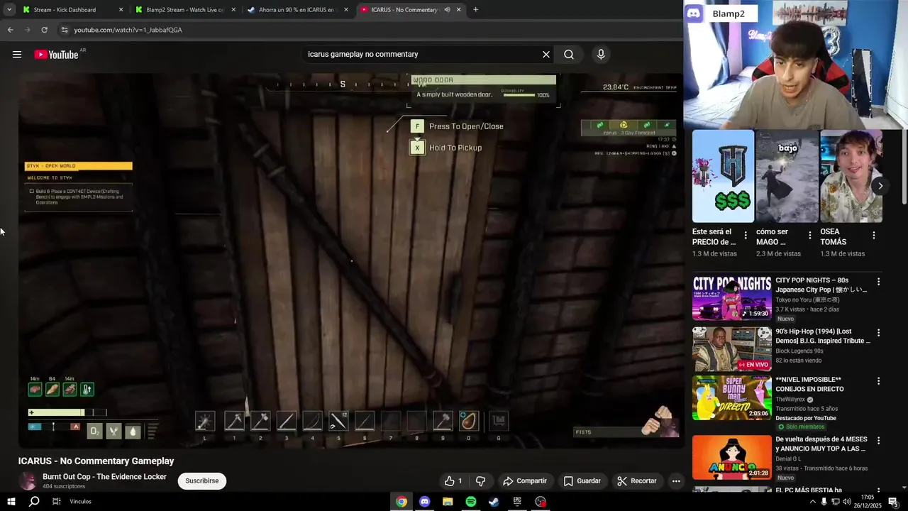Click the Suscribirse button
Screen dimensions: 908x511
[x=202, y=481]
